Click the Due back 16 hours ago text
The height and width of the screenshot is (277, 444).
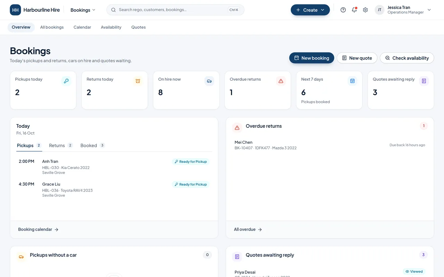pyautogui.click(x=407, y=145)
